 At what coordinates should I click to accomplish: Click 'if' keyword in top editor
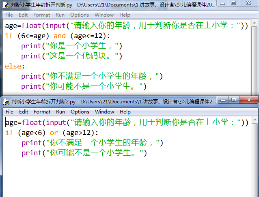tap(9, 36)
